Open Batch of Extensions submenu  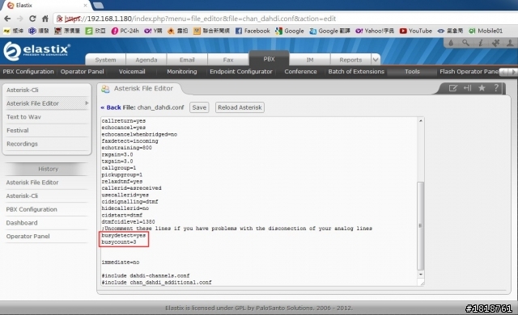click(x=356, y=72)
